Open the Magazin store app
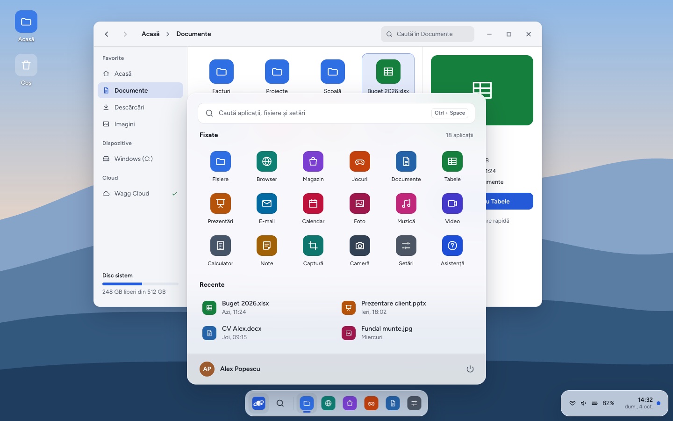This screenshot has height=421, width=673. click(313, 167)
